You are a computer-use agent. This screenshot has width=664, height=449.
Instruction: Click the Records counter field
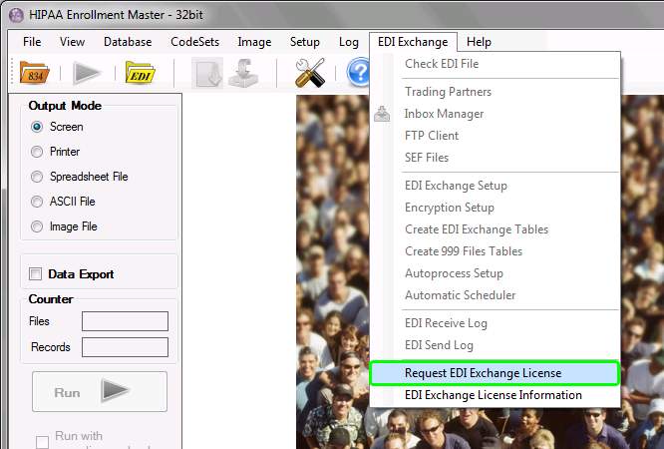(x=125, y=347)
